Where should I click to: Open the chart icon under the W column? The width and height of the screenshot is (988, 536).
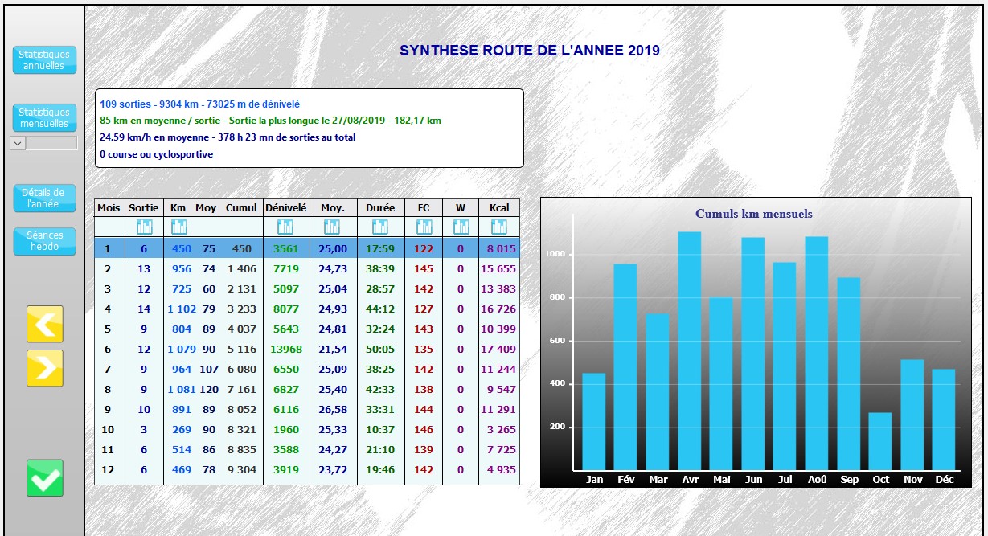(x=460, y=227)
